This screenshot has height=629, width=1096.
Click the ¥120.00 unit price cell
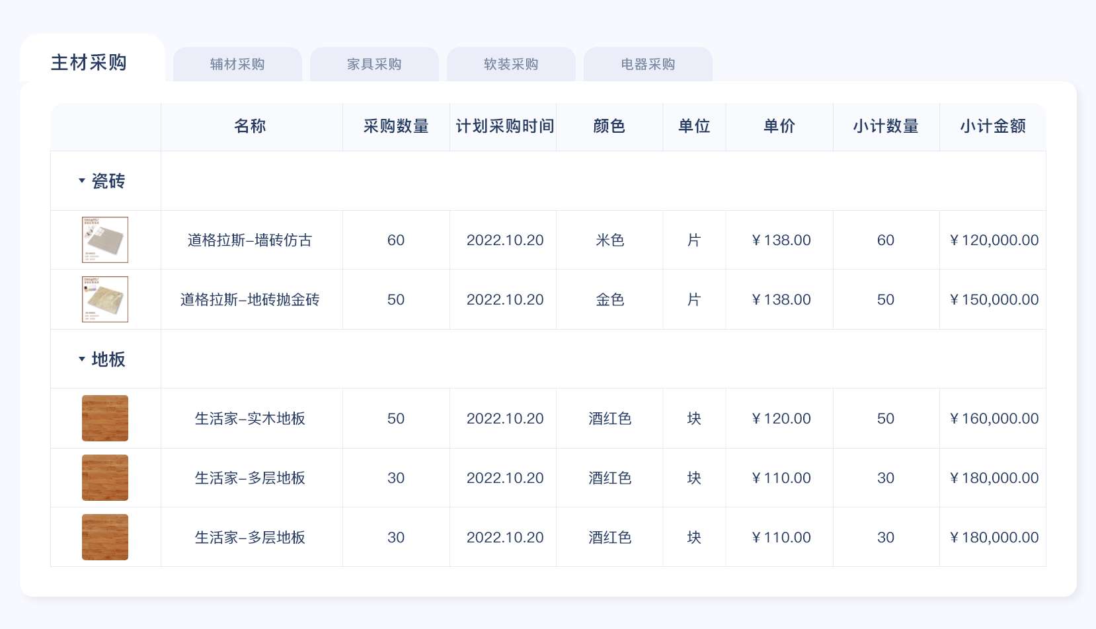pyautogui.click(x=781, y=418)
